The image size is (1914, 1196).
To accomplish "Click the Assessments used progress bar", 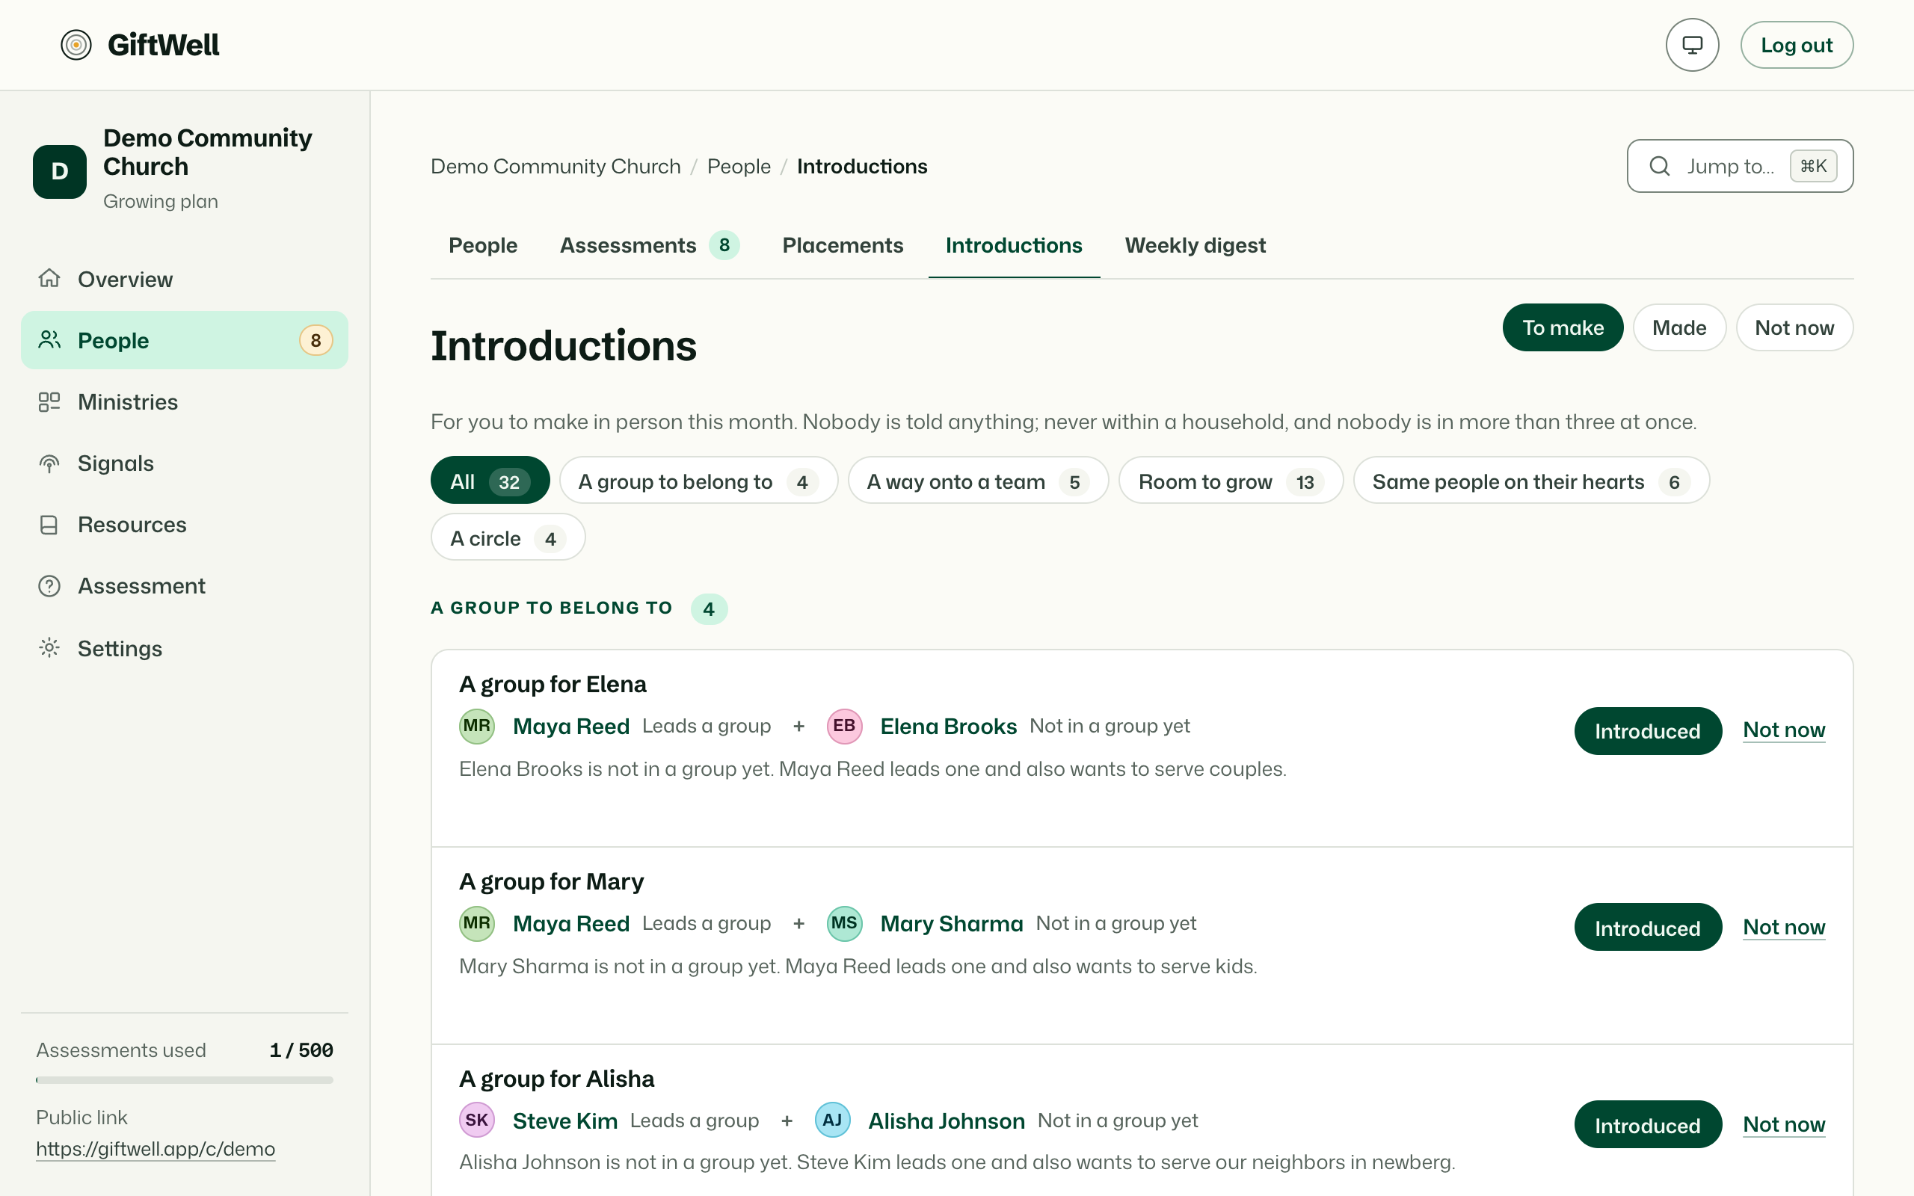I will click(x=184, y=1079).
